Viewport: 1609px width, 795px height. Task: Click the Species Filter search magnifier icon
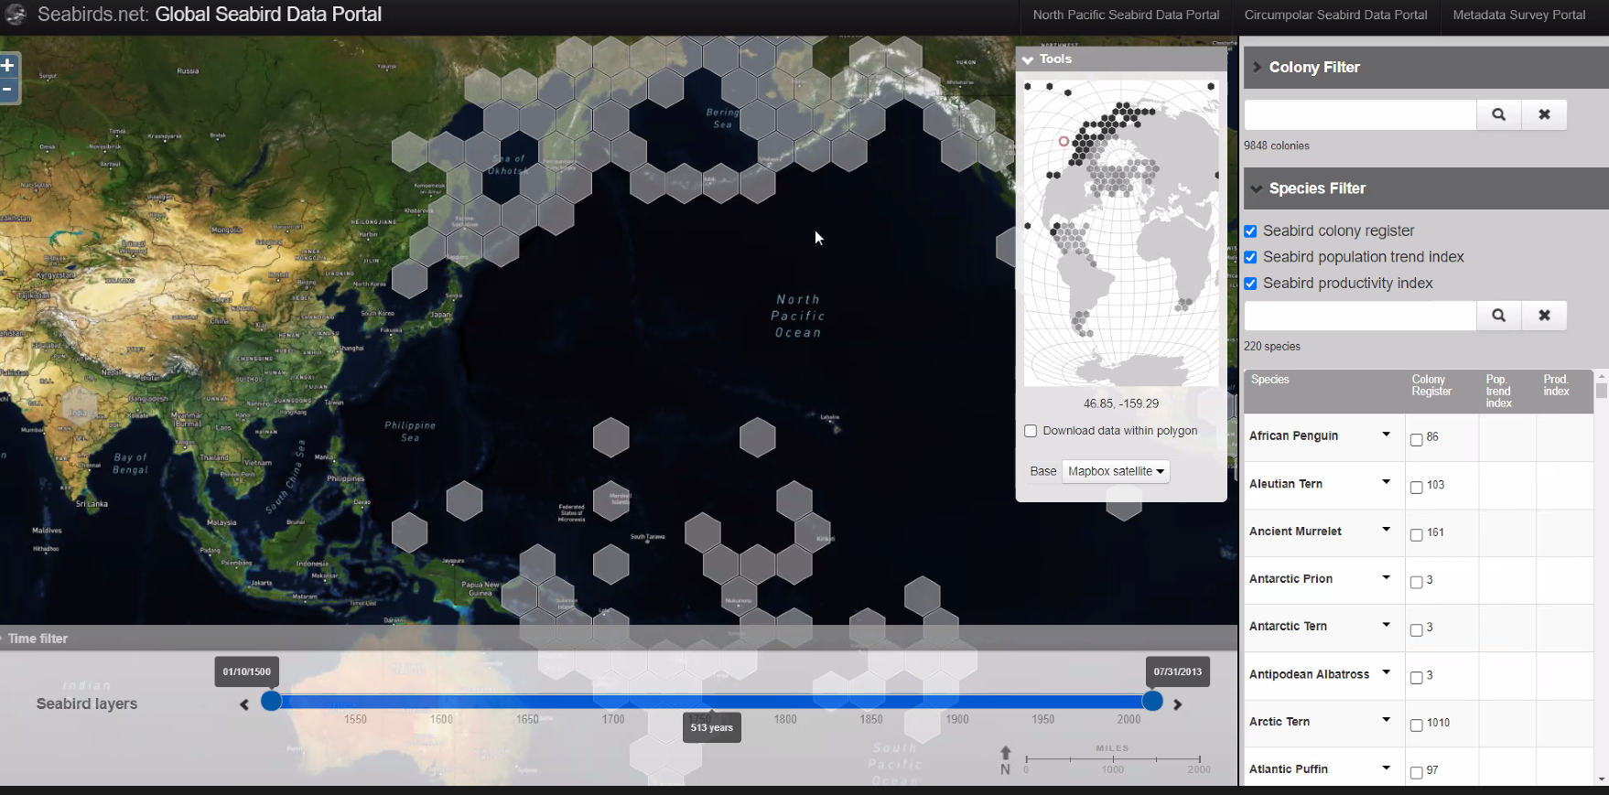[x=1498, y=316]
